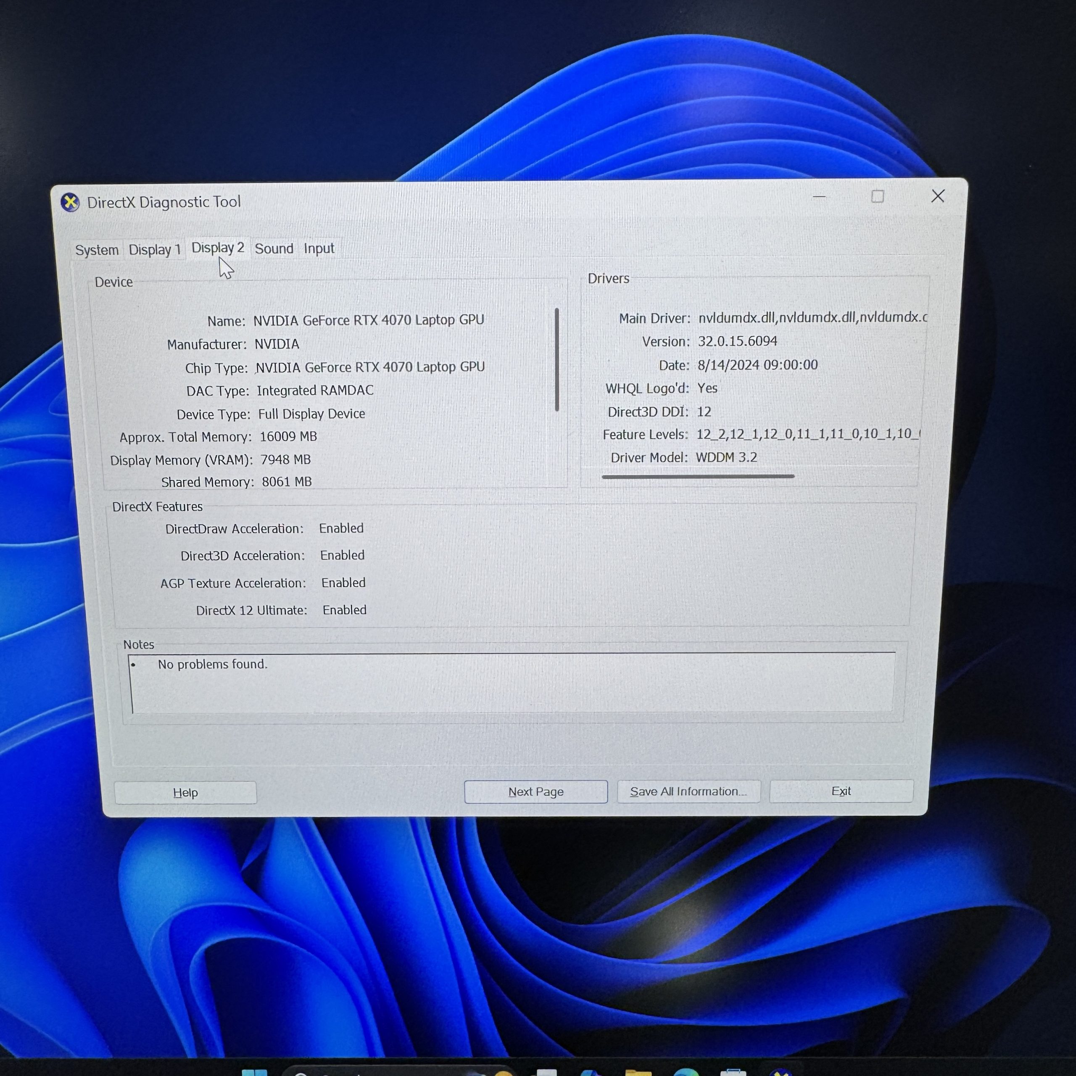Screen dimensions: 1076x1076
Task: Select the Display 2 tab
Action: click(218, 248)
